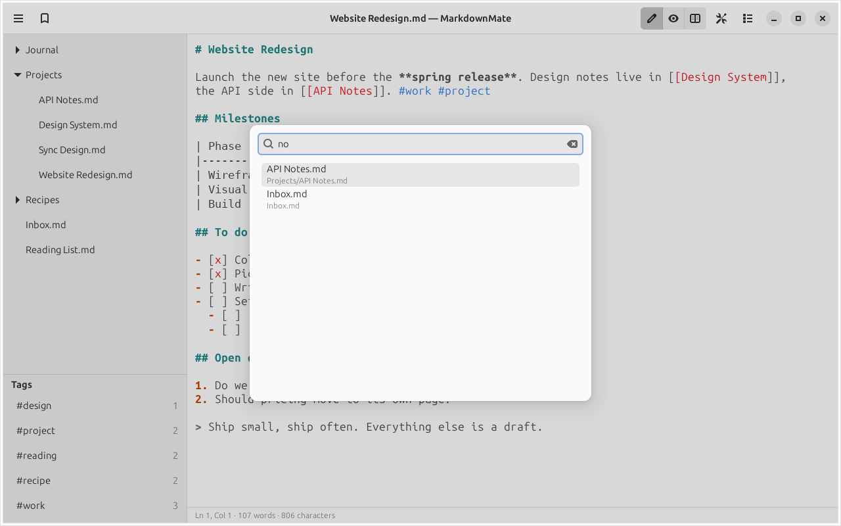The image size is (841, 526).
Task: Select Website Redesign.md in the sidebar
Action: click(x=95, y=175)
